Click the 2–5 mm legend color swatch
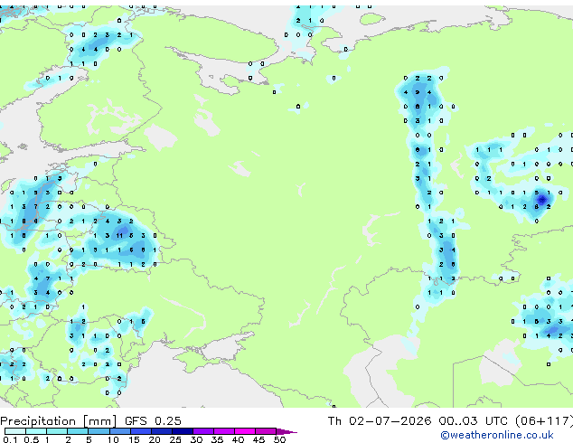Viewport: 573px width, 443px height. [78, 431]
